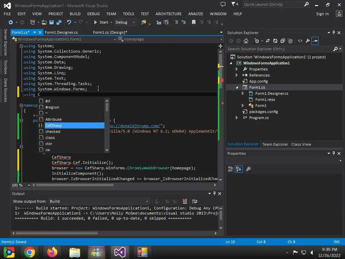This screenshot has height=259, width=345.
Task: Collapse the Form1.cs tree node
Action: click(237, 87)
